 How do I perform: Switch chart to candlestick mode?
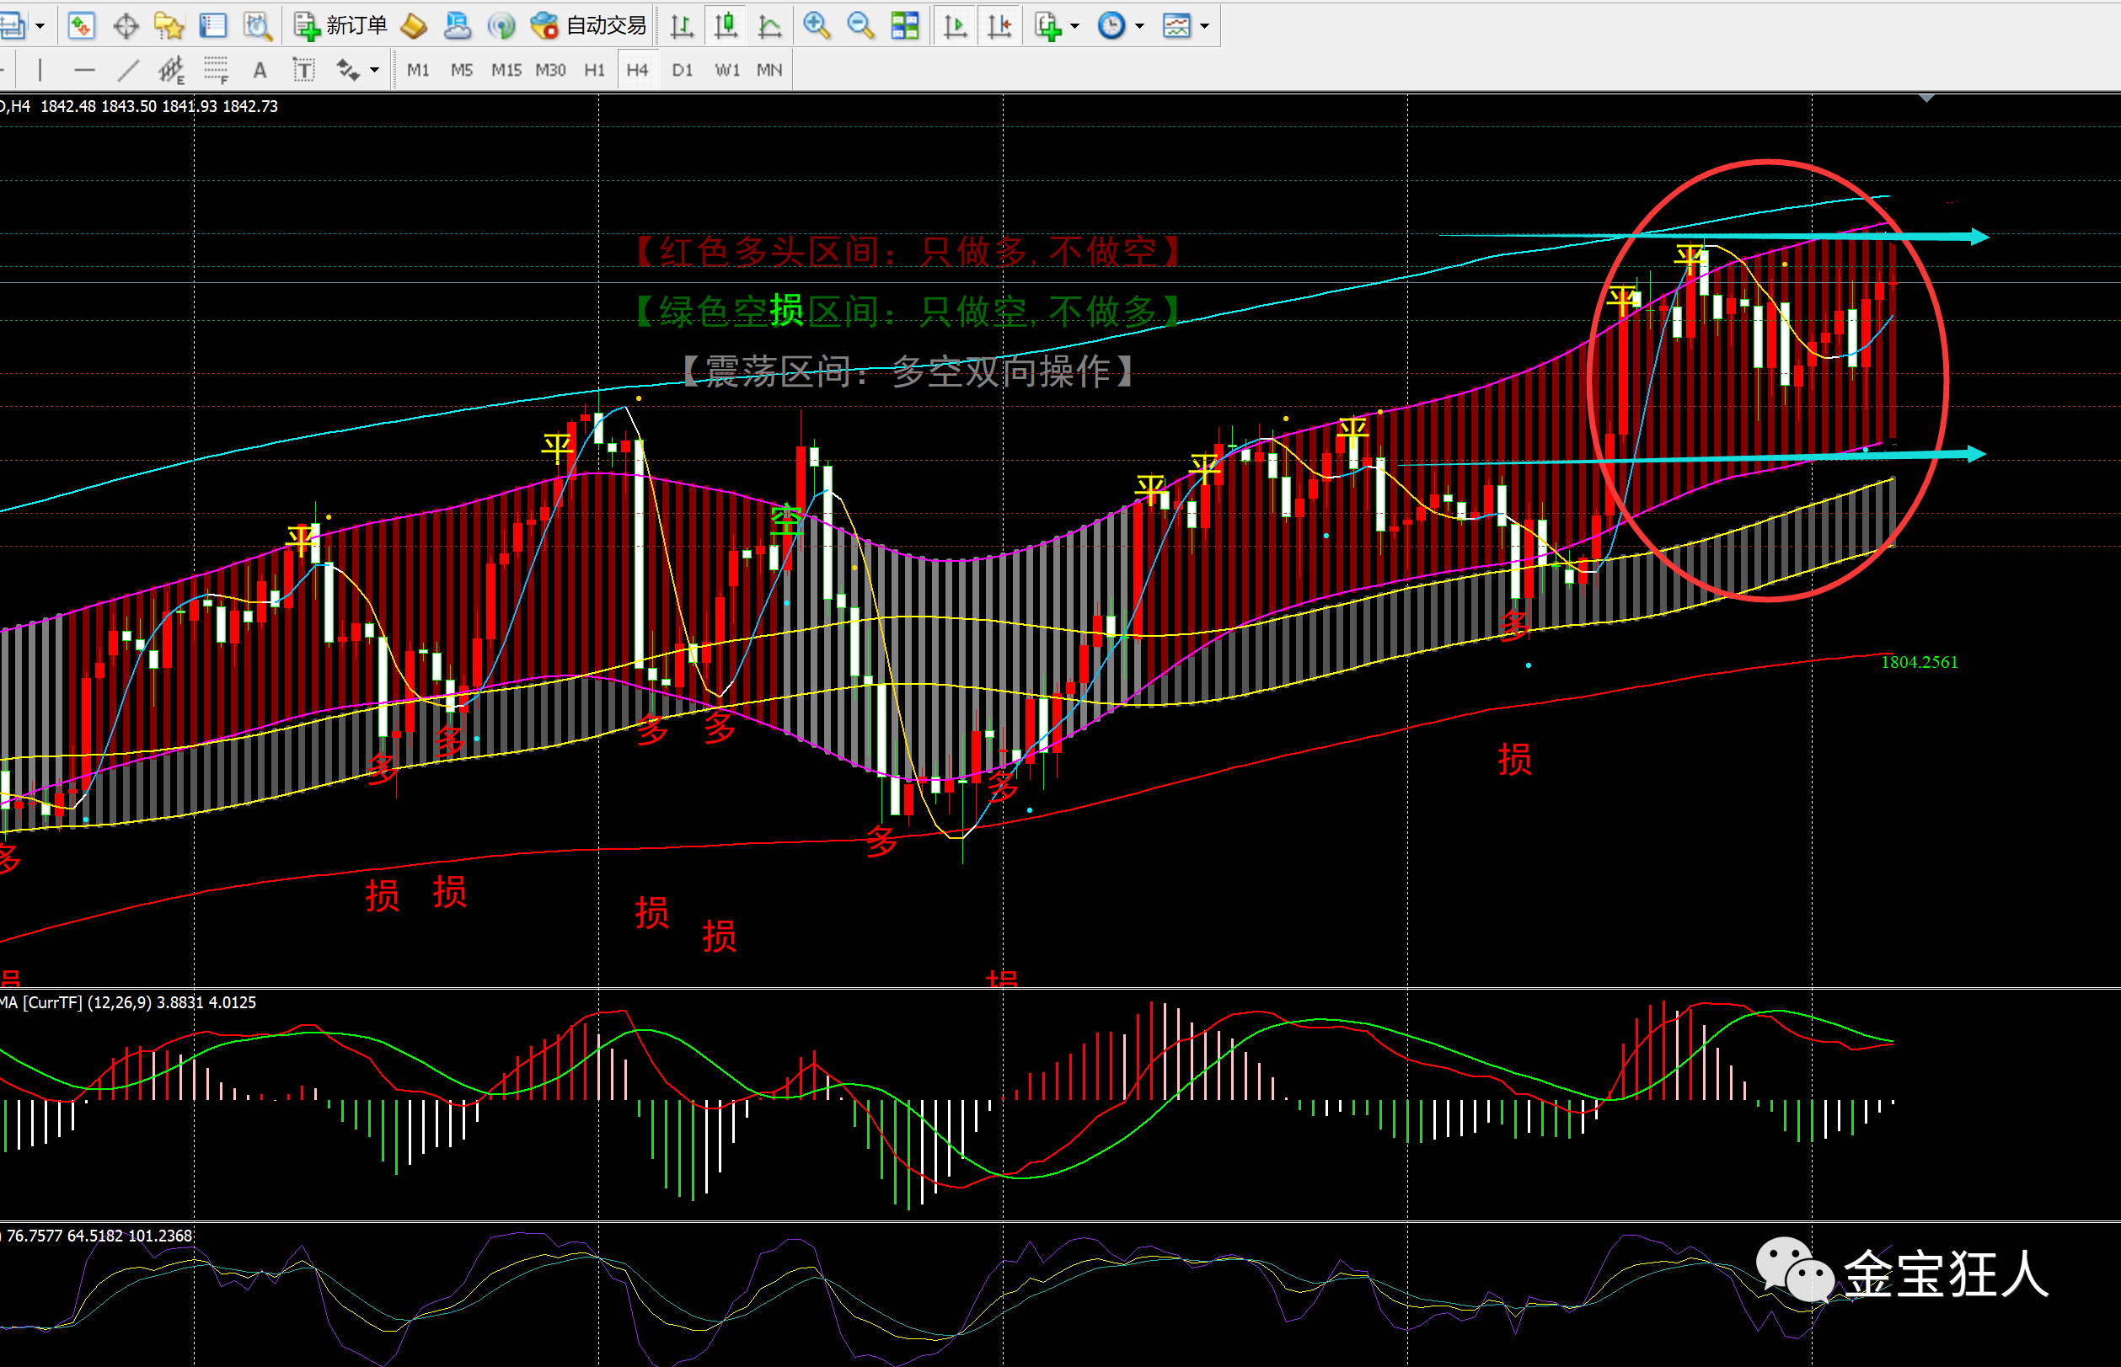[x=726, y=26]
